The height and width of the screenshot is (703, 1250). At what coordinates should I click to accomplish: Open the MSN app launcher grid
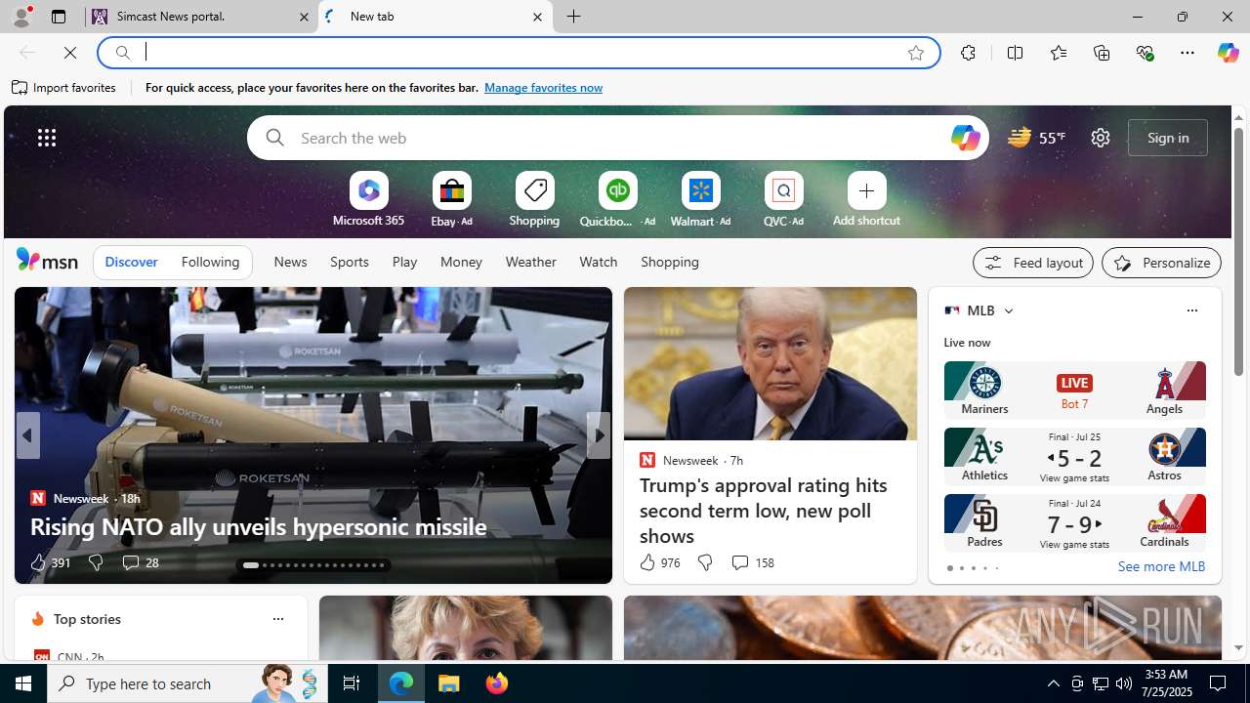coord(47,138)
